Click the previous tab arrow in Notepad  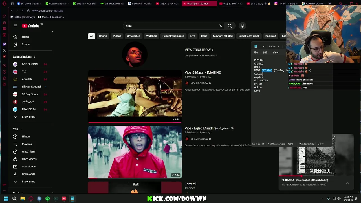point(263,47)
